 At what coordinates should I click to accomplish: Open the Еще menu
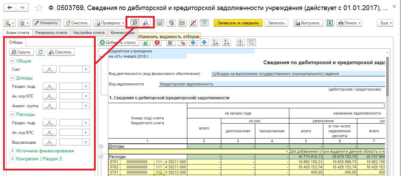click(385, 23)
